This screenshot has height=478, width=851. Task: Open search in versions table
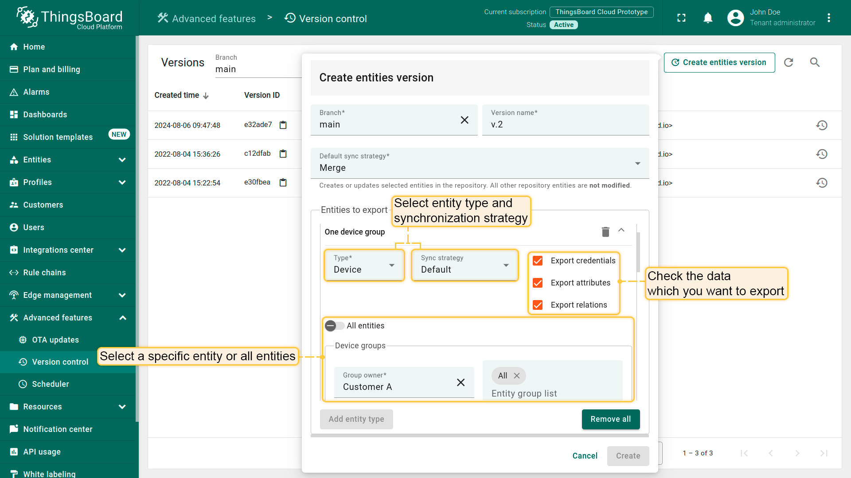[815, 62]
